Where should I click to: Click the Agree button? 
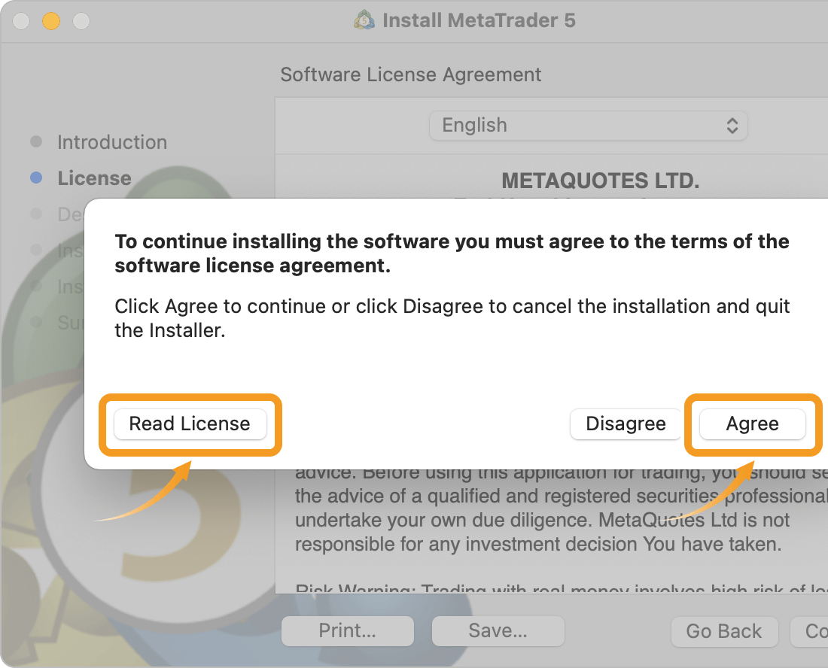coord(752,424)
